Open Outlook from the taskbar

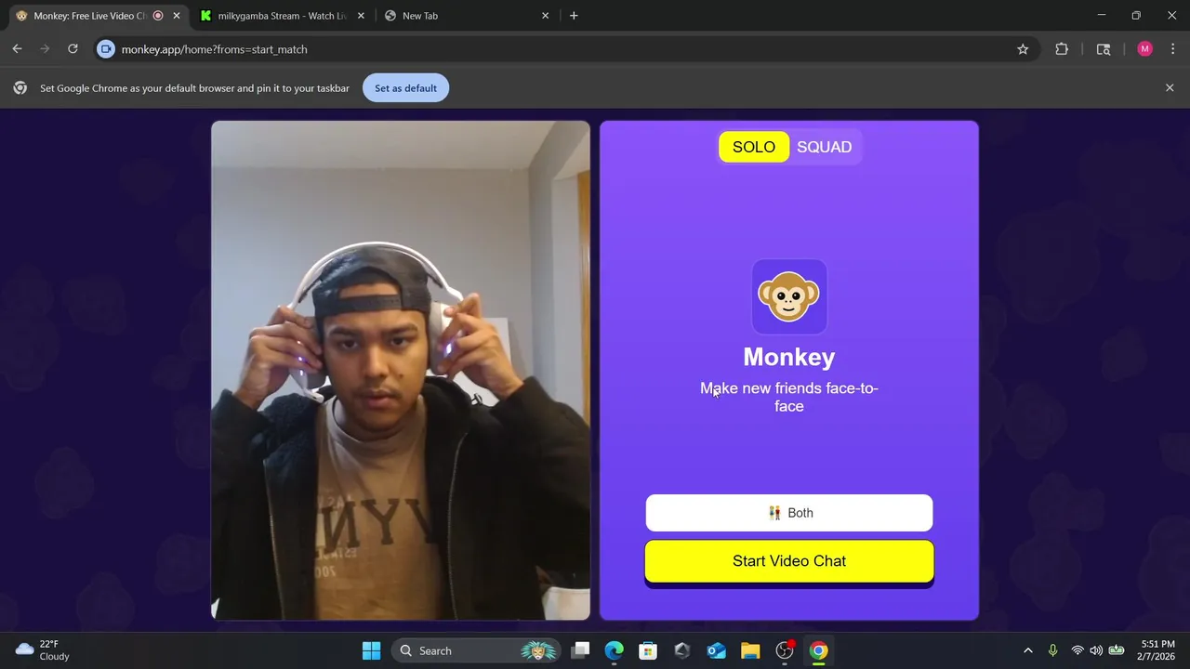(x=716, y=650)
